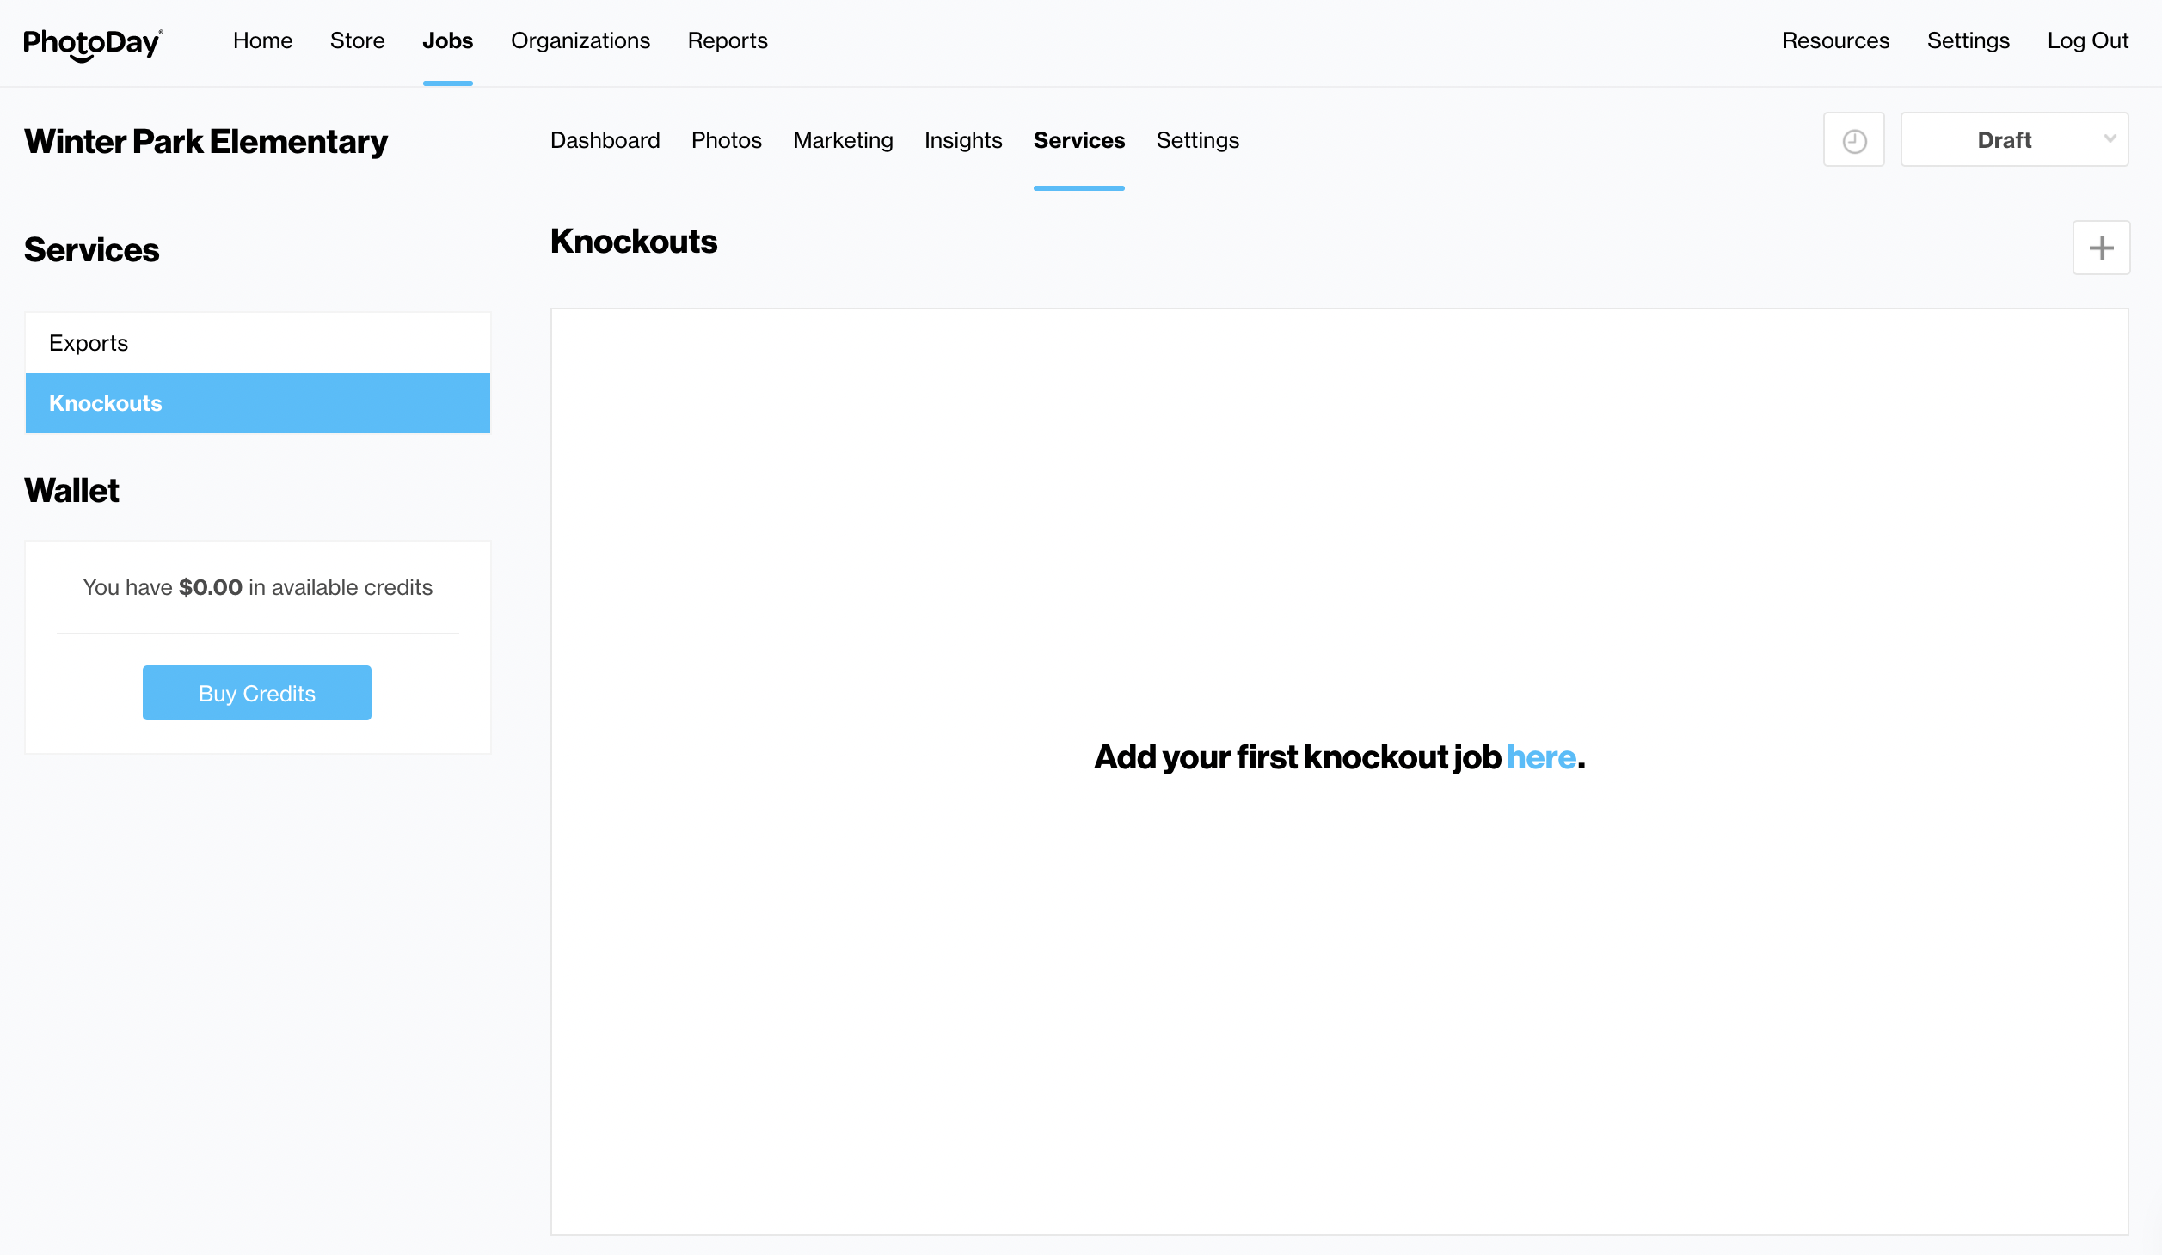Image resolution: width=2162 pixels, height=1255 pixels.
Task: Open the job Settings tab
Action: 1197,140
